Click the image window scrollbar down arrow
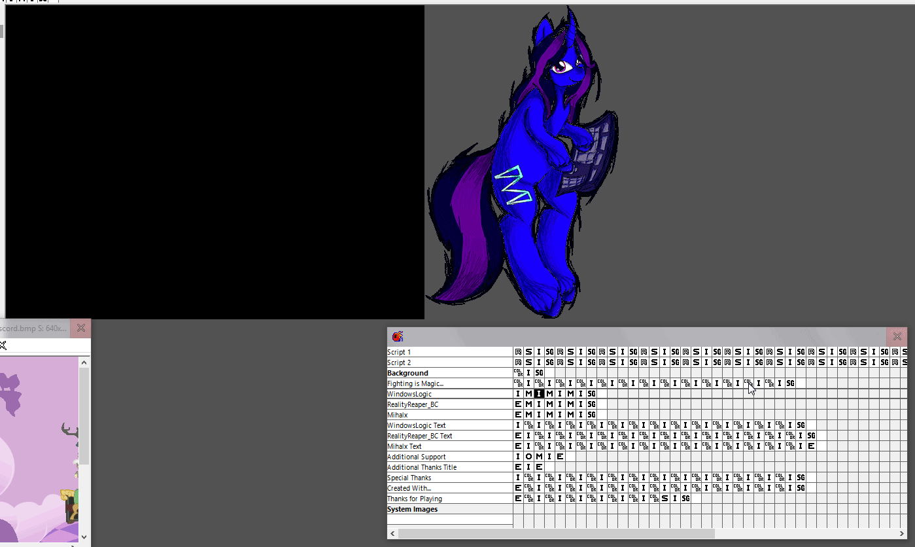The image size is (915, 547). coord(84,537)
